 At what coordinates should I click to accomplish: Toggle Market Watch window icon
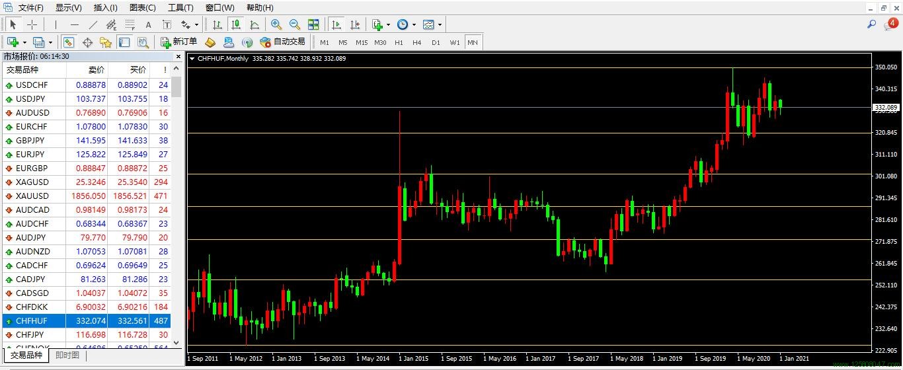coord(69,42)
